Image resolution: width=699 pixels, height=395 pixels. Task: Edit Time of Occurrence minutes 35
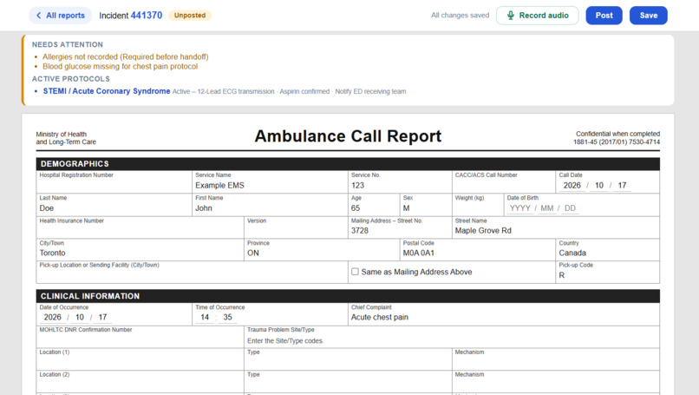click(x=228, y=318)
